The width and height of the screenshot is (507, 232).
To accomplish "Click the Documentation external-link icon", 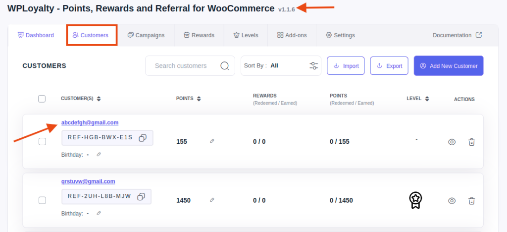I will point(479,35).
